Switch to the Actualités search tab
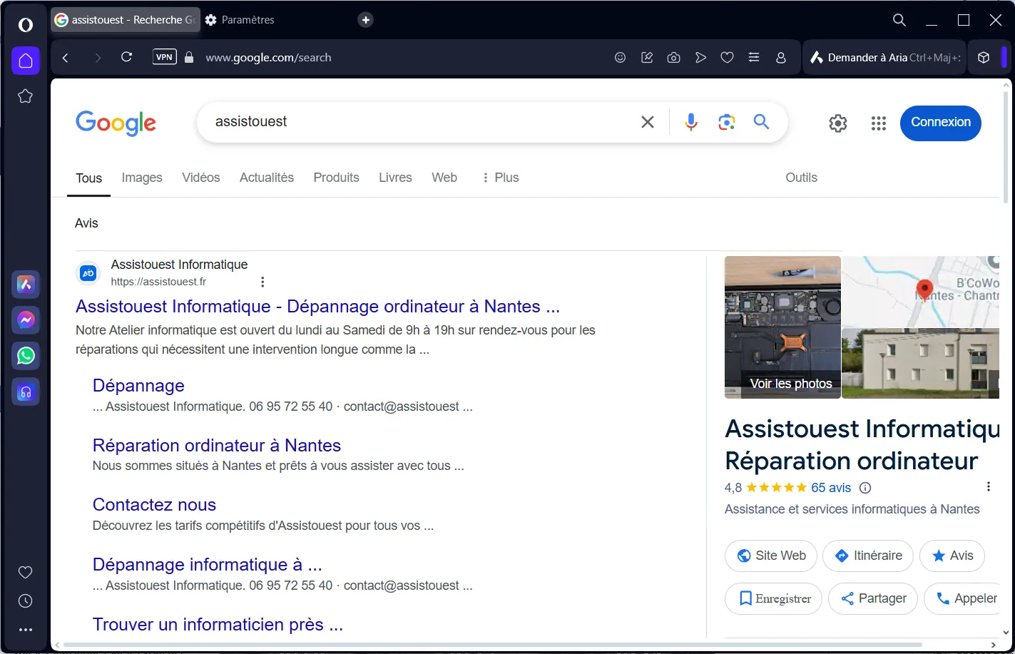This screenshot has height=654, width=1015. (267, 178)
